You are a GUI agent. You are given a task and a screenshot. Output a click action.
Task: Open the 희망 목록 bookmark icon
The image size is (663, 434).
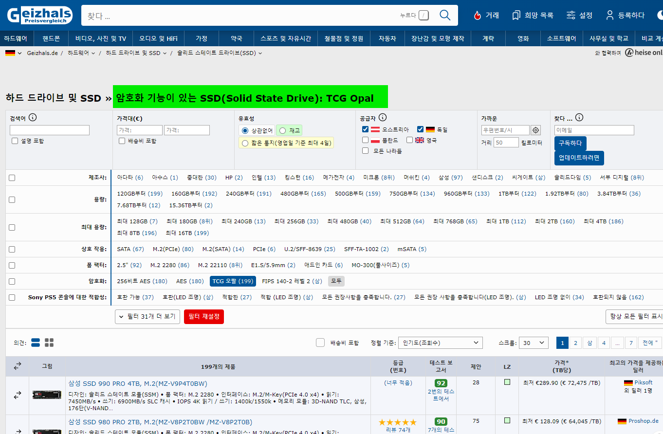click(516, 16)
